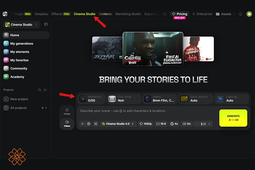Open the notifications bell
The image size is (255, 170).
pyautogui.click(x=240, y=14)
